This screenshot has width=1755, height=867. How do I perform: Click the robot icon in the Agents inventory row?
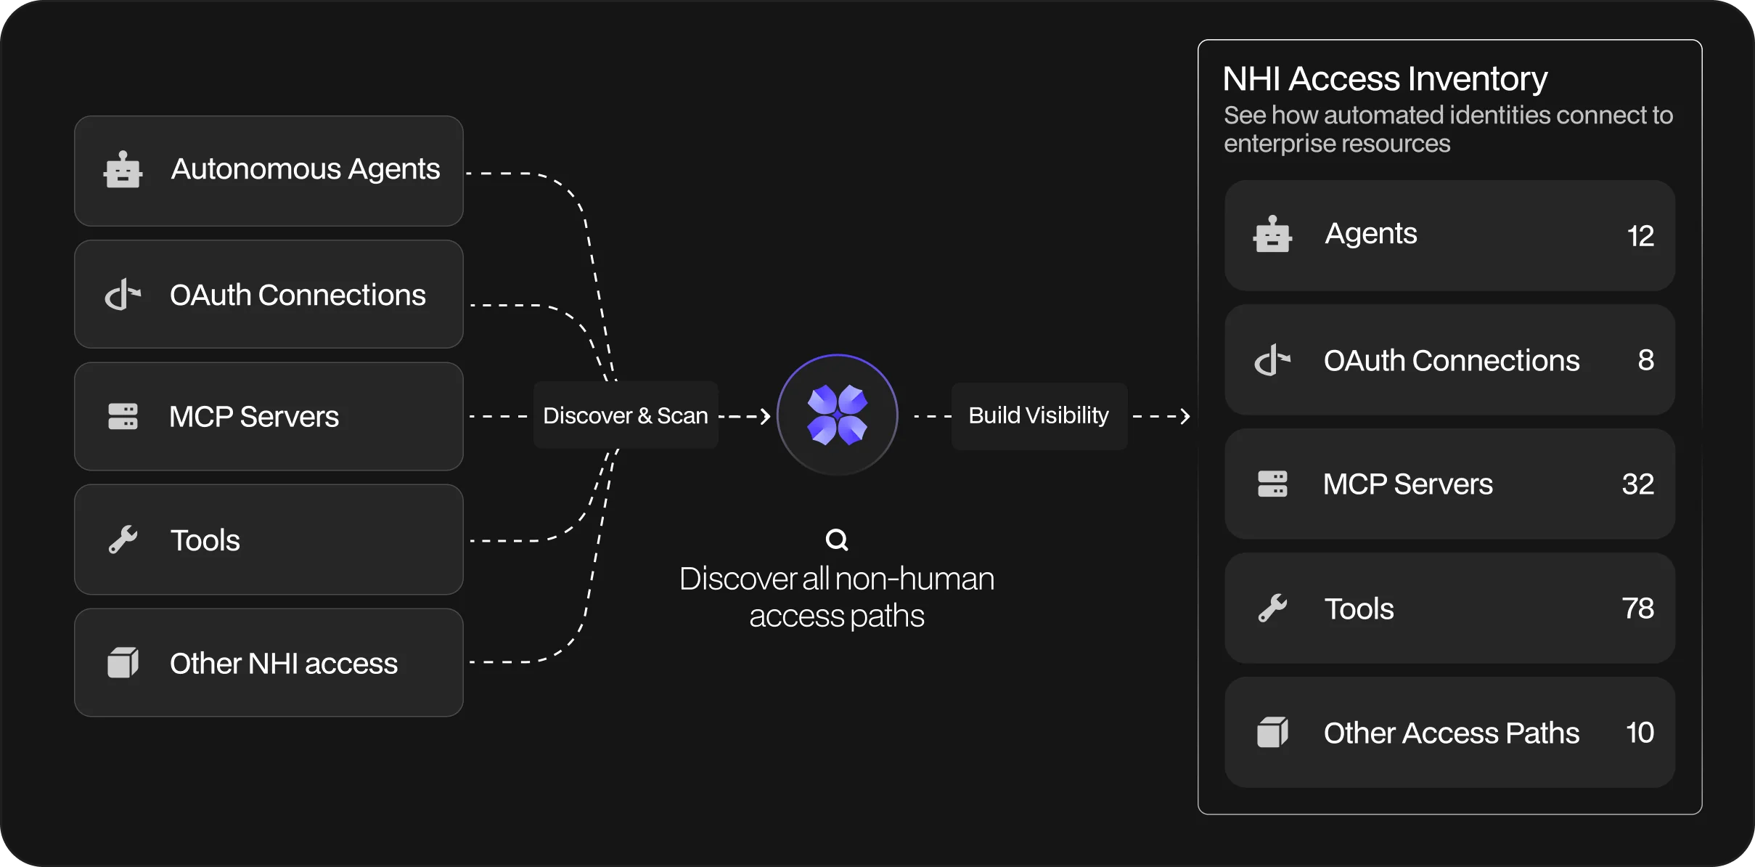(x=1272, y=234)
